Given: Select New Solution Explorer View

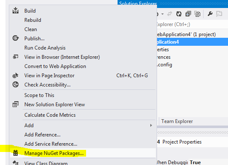Looking at the screenshot, I should pyautogui.click(x=83, y=105).
